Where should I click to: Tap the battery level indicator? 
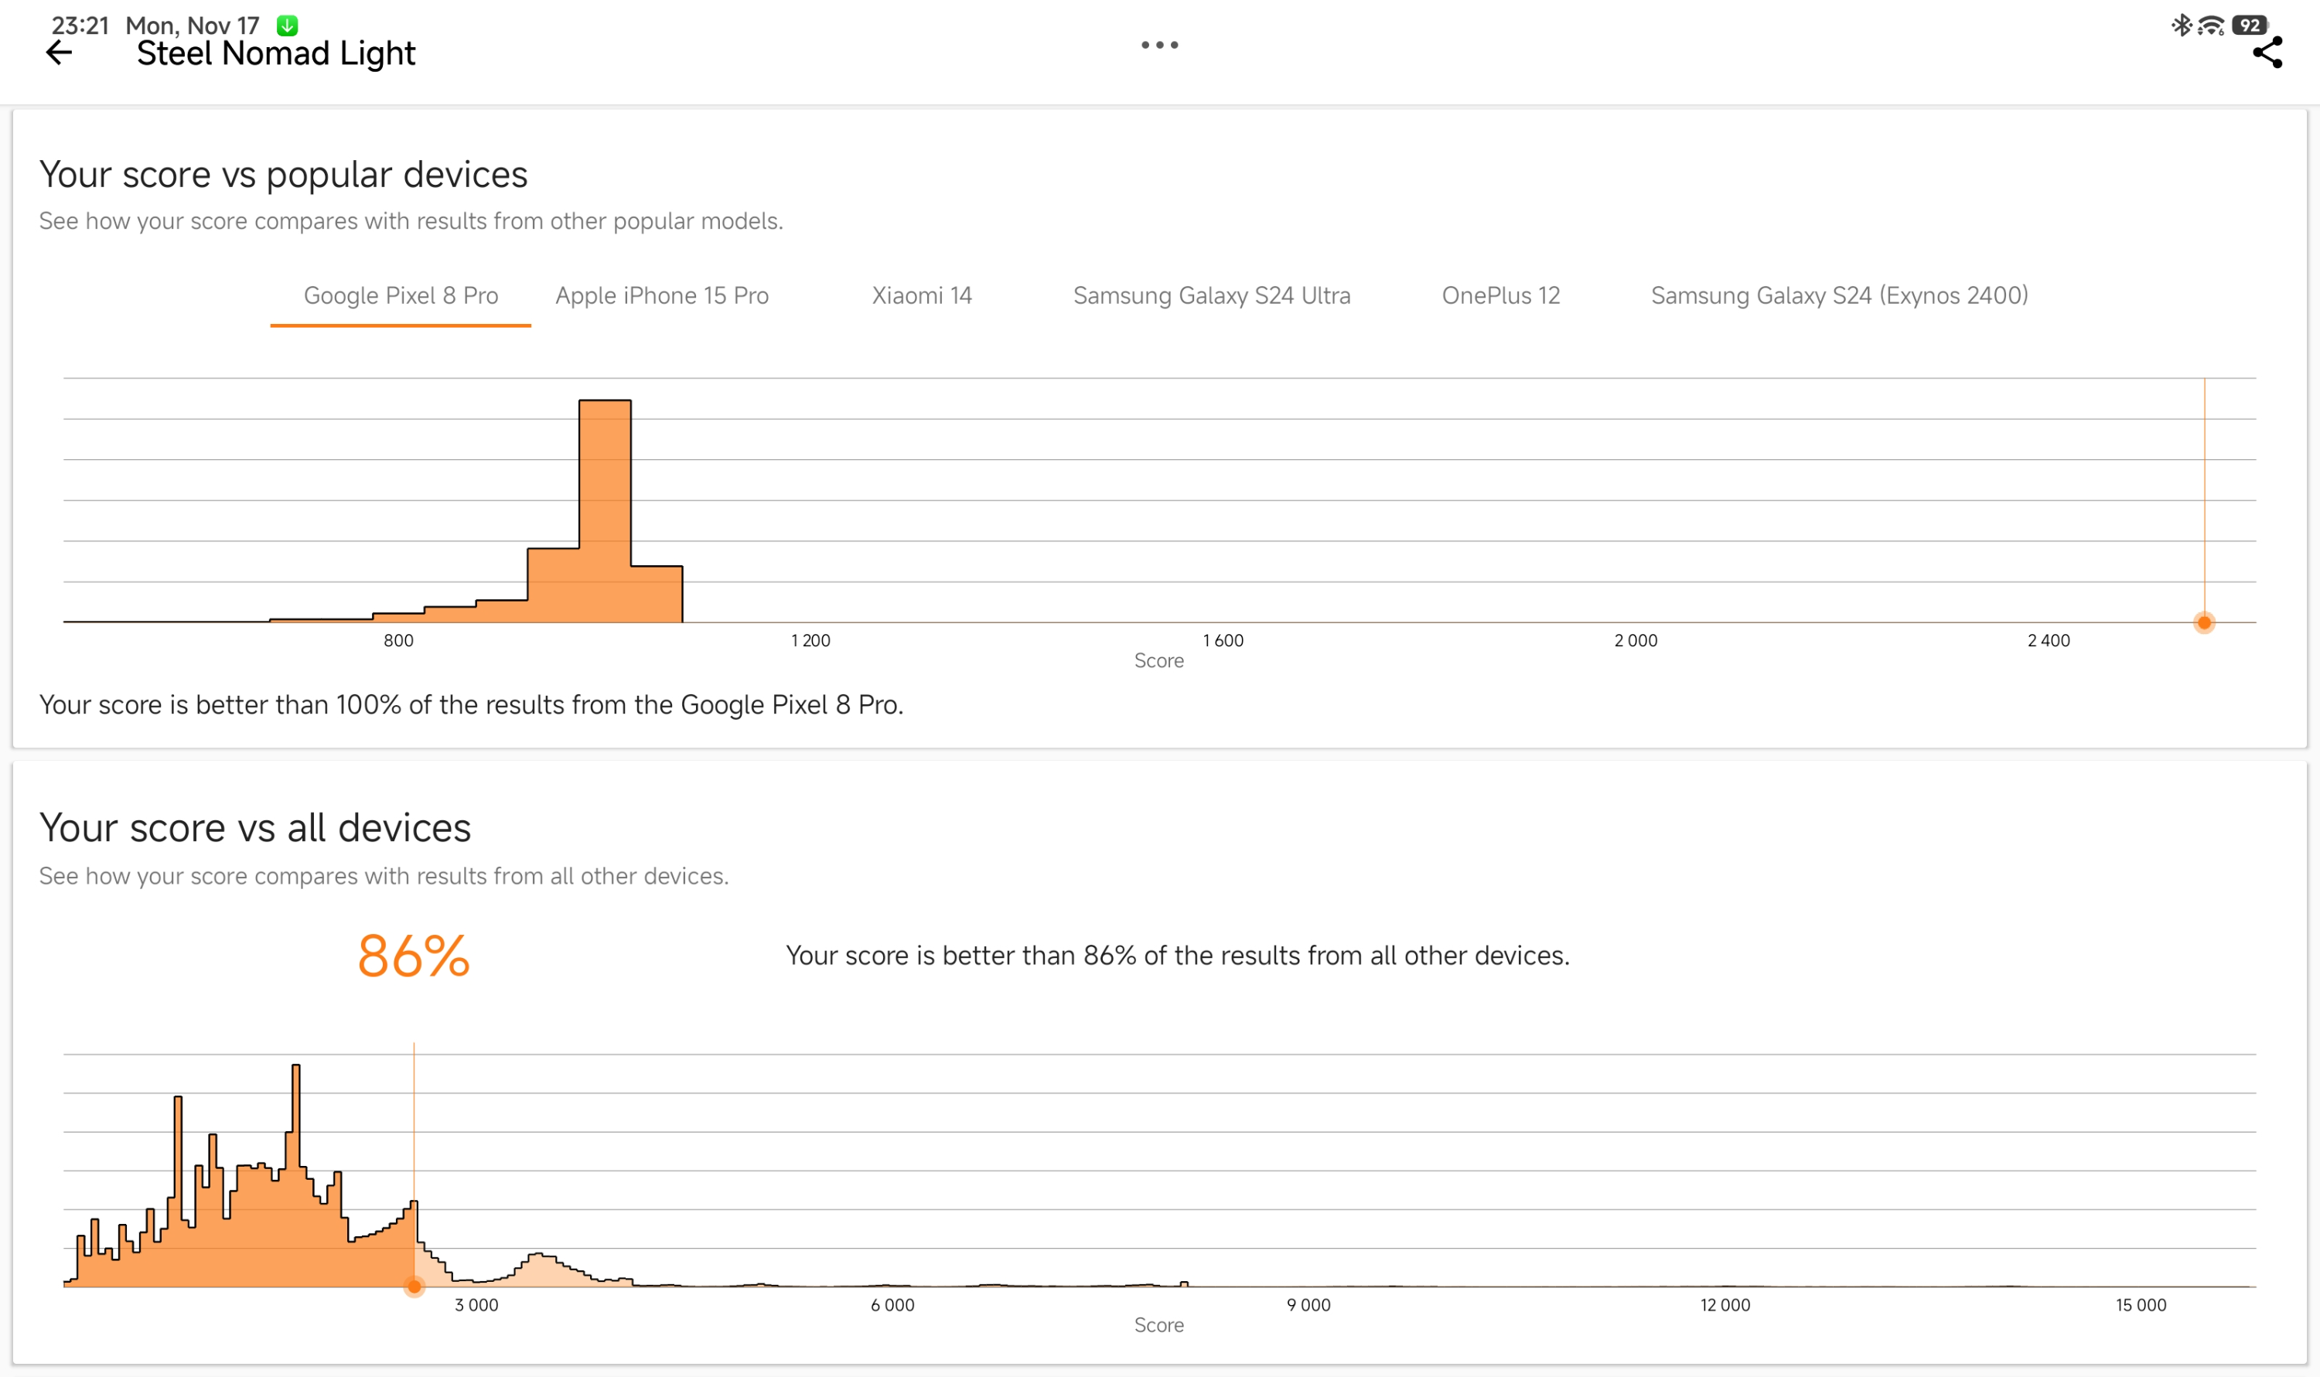(2250, 25)
